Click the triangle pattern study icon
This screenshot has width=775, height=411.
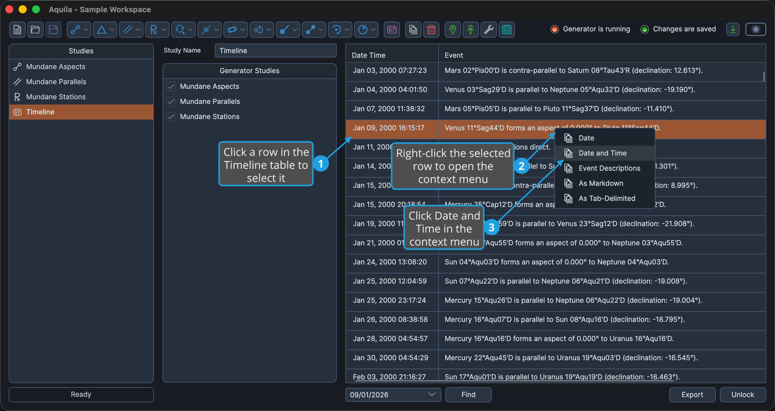pyautogui.click(x=101, y=30)
